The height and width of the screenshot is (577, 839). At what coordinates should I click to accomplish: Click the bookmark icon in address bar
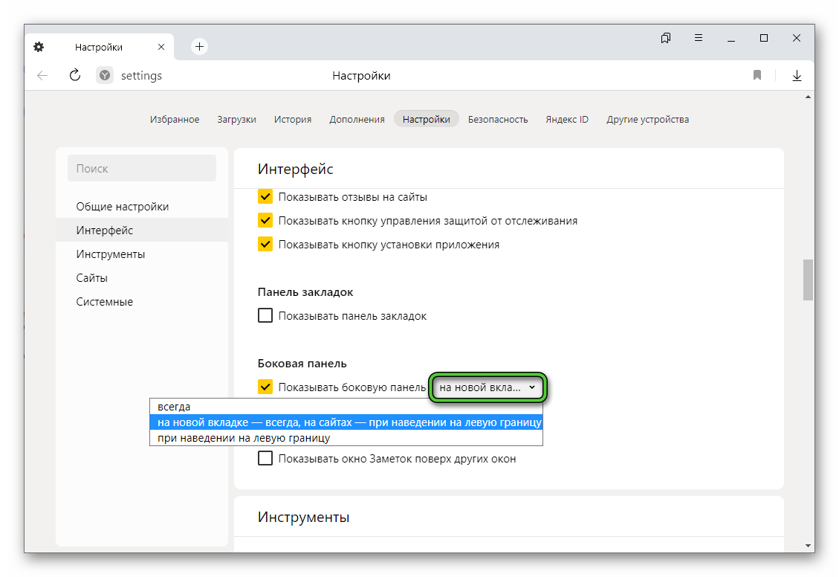click(757, 75)
